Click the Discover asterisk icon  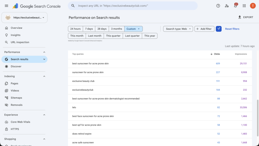(6, 66)
